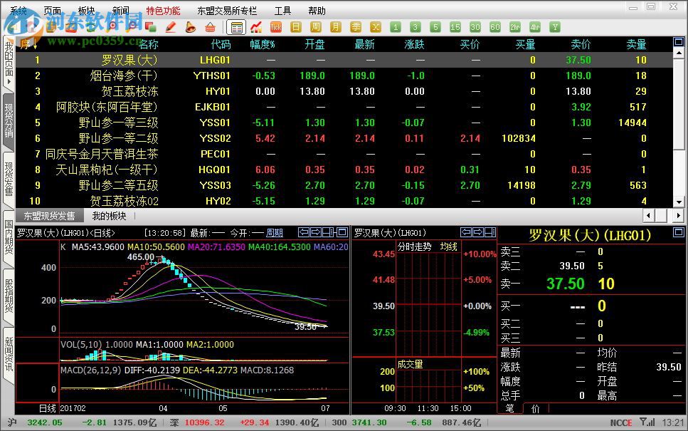Select the 30-minute period icon
The image size is (688, 431).
click(x=475, y=27)
